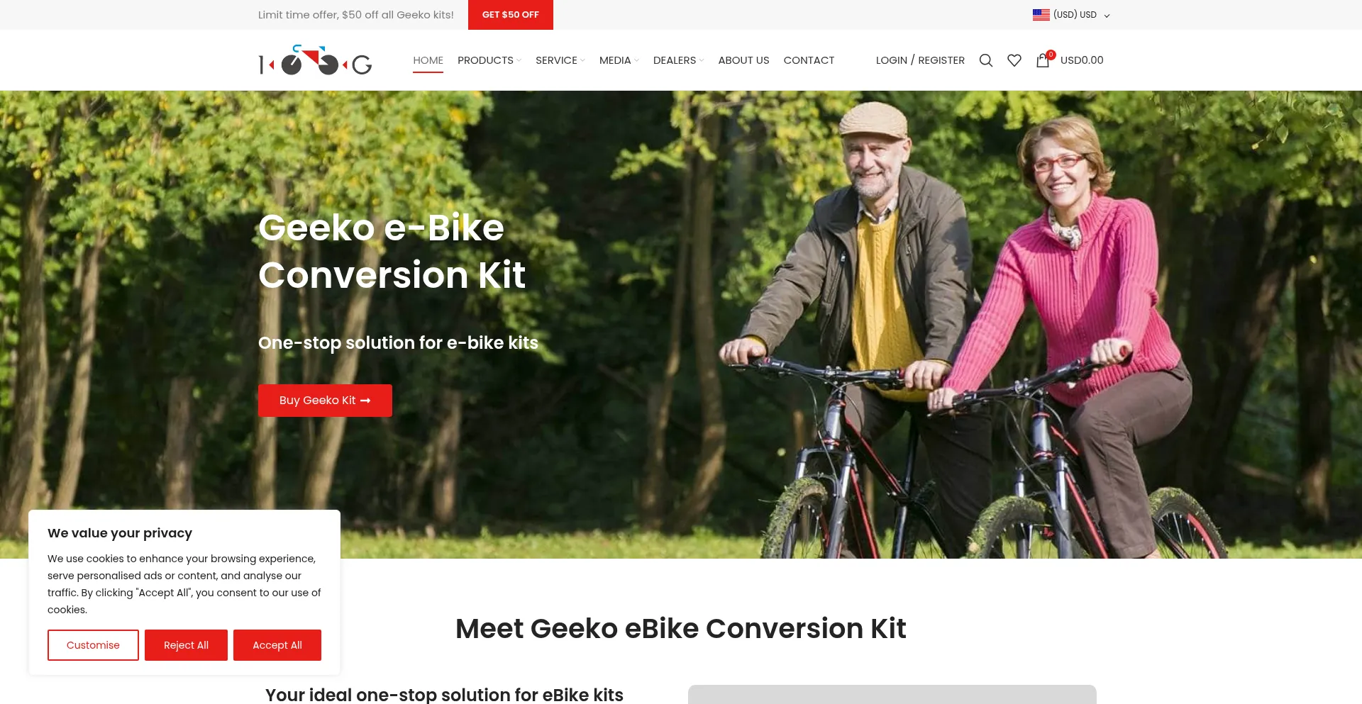Open the search magnifier icon
Viewport: 1362px width, 704px height.
coord(985,60)
